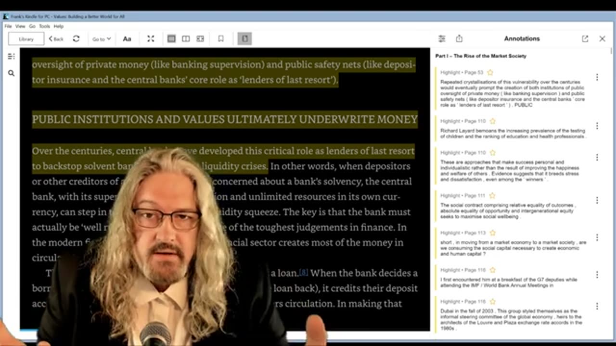Follow footnote link [8]
Screen dimensions: 616x346
[x=303, y=273]
